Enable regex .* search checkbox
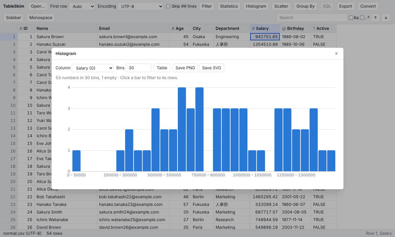395x237 pixels. (362, 18)
